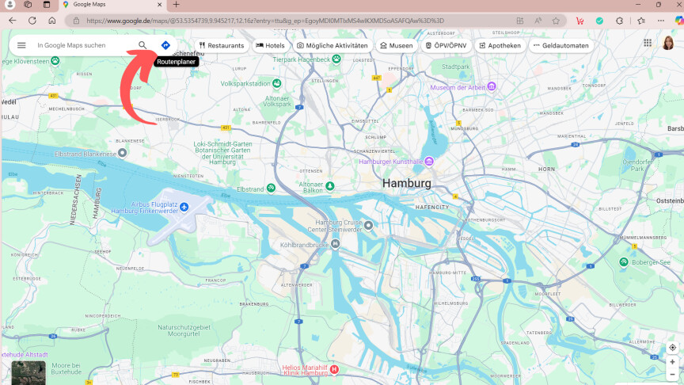Viewport: 684px width, 385px height.
Task: Show Mögliche Aktivitäten chip results
Action: (332, 45)
